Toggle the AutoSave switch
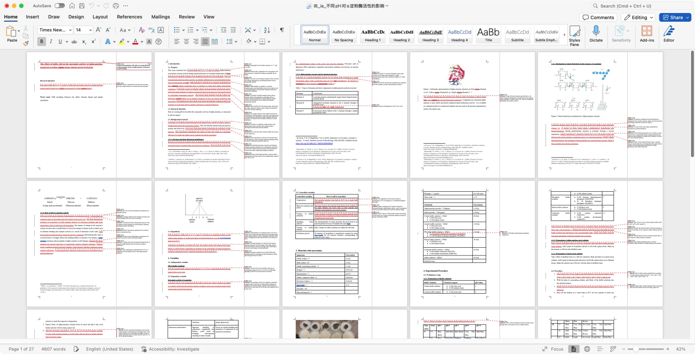 60,6
